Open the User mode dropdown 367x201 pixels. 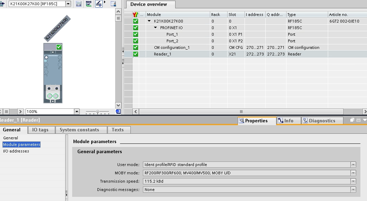353,165
